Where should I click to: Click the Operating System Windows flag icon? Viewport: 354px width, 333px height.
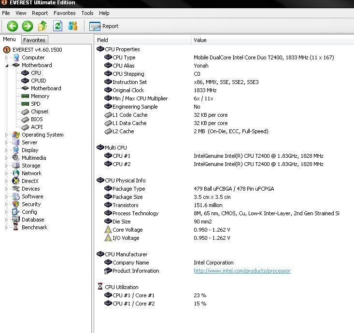click(16, 135)
